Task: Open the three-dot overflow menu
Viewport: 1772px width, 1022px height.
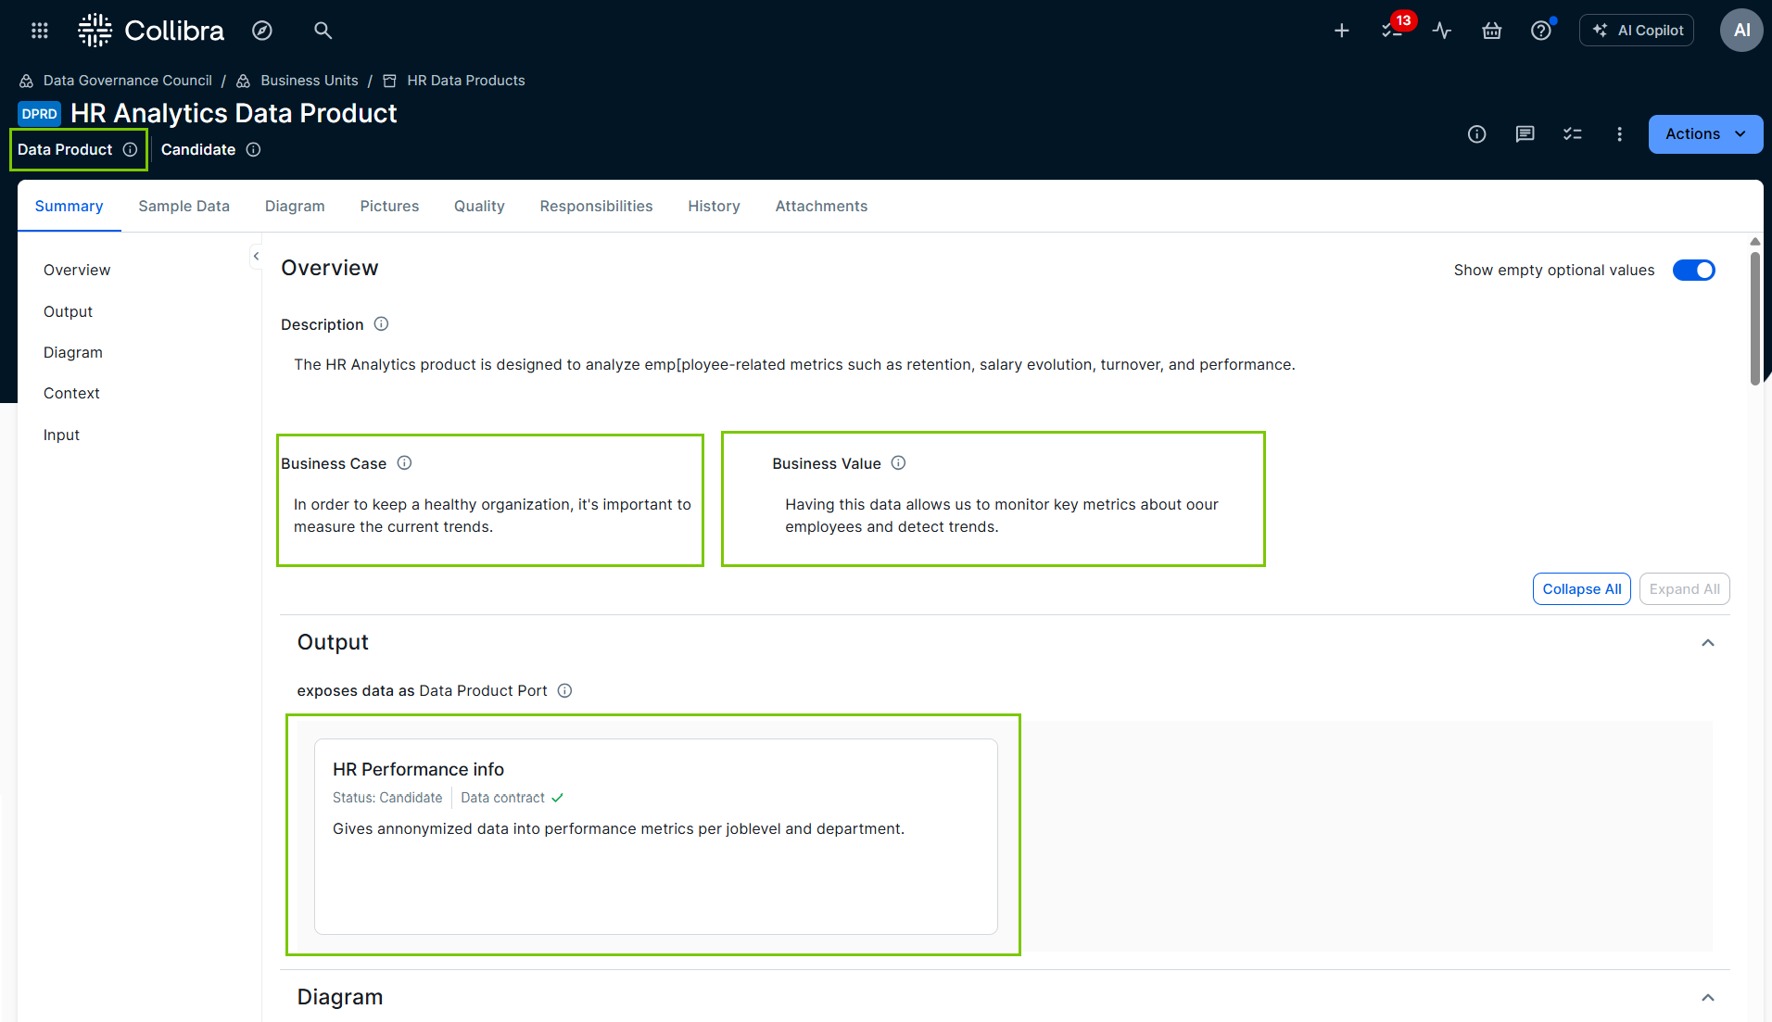Action: coord(1619,134)
